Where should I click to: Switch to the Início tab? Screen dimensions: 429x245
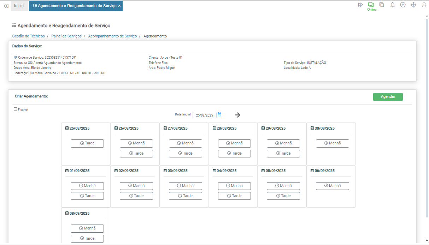pyautogui.click(x=19, y=6)
